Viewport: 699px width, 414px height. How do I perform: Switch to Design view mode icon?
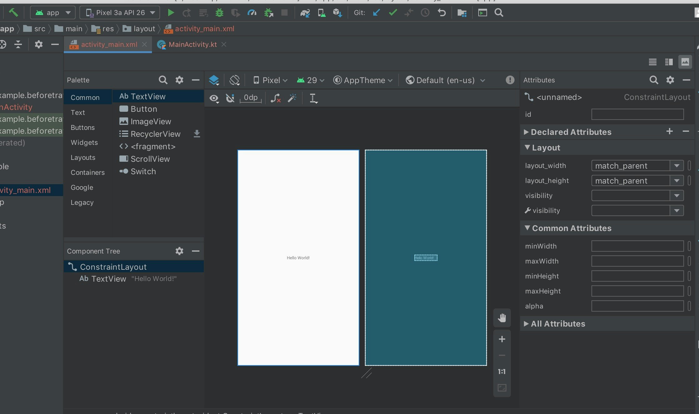point(685,62)
